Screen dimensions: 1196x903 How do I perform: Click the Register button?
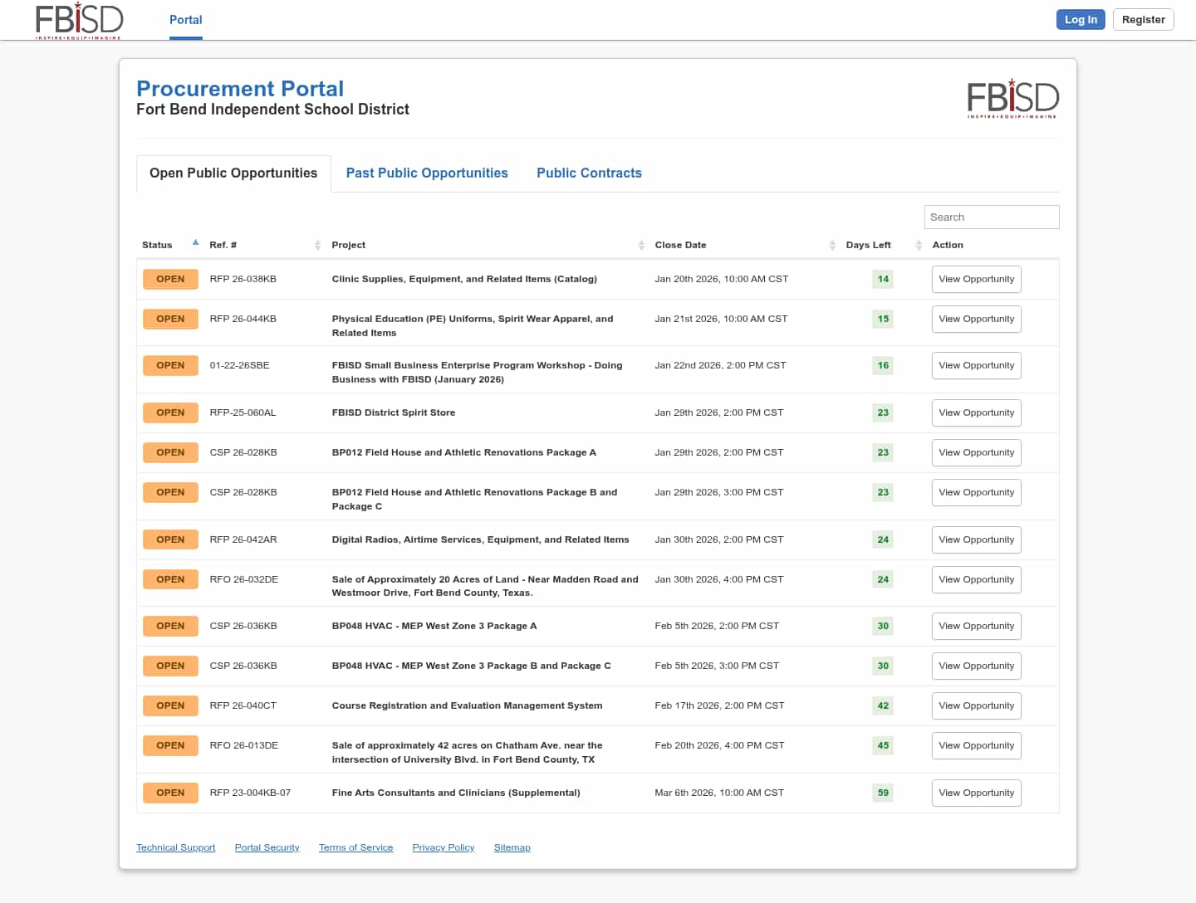[x=1143, y=20]
